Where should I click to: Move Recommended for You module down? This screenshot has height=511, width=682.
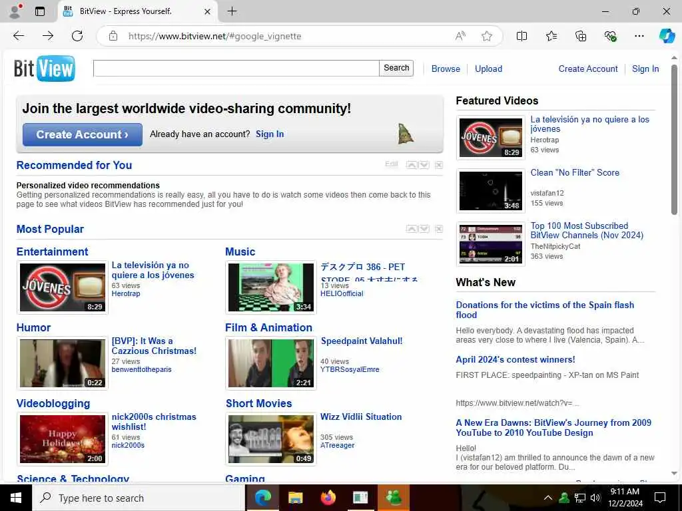click(424, 165)
